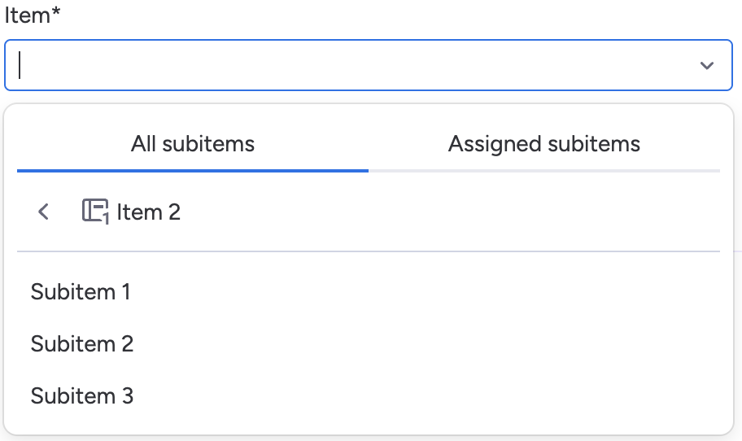This screenshot has height=441, width=742.
Task: Switch to the All subitems tab
Action: point(193,145)
